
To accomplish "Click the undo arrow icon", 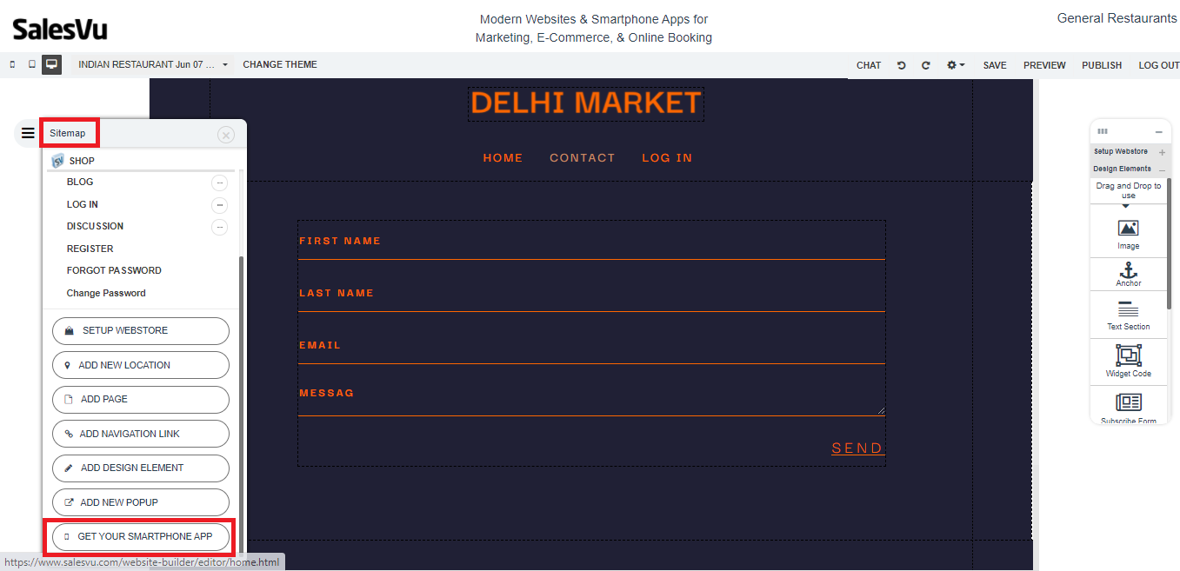I will coord(902,65).
